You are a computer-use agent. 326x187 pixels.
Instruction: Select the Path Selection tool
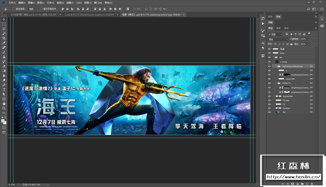point(4,94)
